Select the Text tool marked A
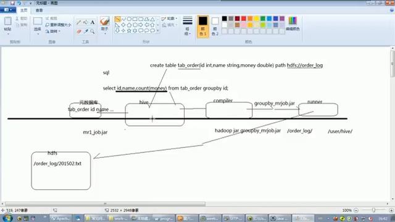Screen dimensions: 395x222 tap(93, 22)
